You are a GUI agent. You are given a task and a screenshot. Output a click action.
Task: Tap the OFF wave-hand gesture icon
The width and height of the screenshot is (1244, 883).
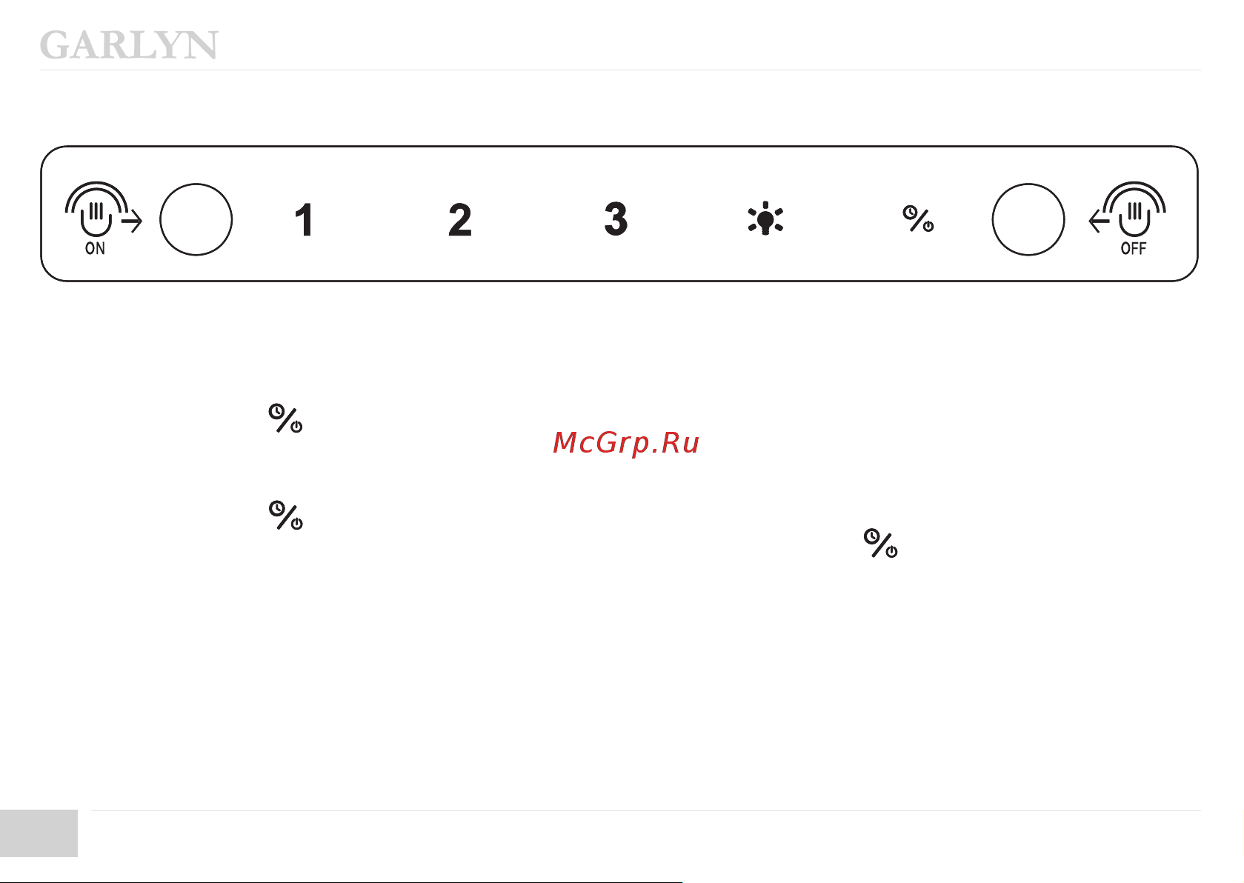click(x=1134, y=210)
